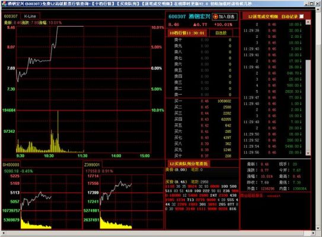Select the 10档行情 tab
The height and width of the screenshot is (237, 322).
[x=187, y=33]
